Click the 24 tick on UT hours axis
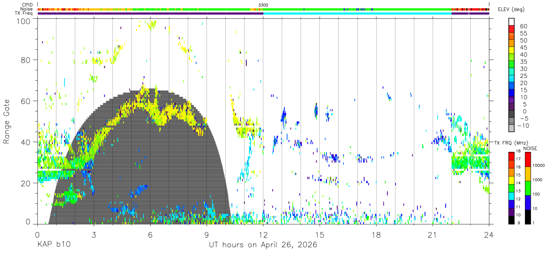This screenshot has width=550, height=254. (489, 235)
